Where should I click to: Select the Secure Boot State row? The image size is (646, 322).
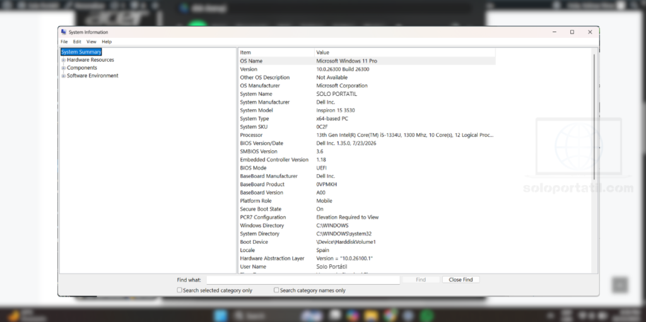pos(367,210)
